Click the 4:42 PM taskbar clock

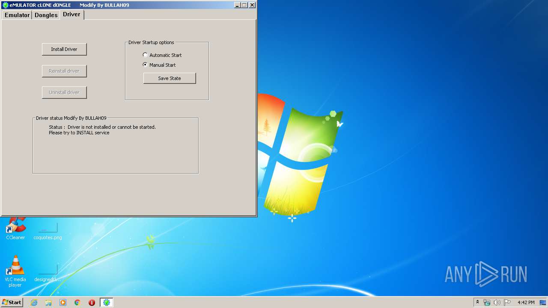(526, 302)
